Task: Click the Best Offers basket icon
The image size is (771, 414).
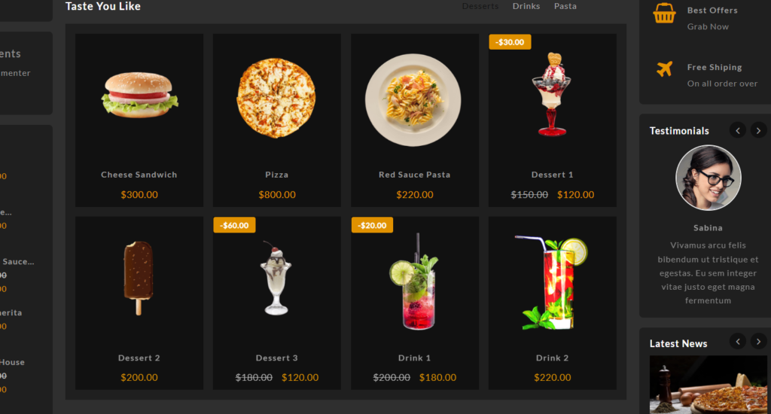Action: [x=664, y=14]
